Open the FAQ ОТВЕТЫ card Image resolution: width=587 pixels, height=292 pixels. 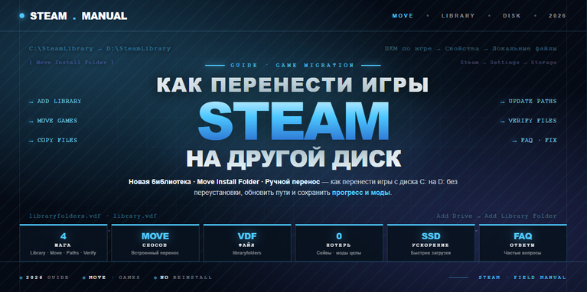pyautogui.click(x=523, y=243)
